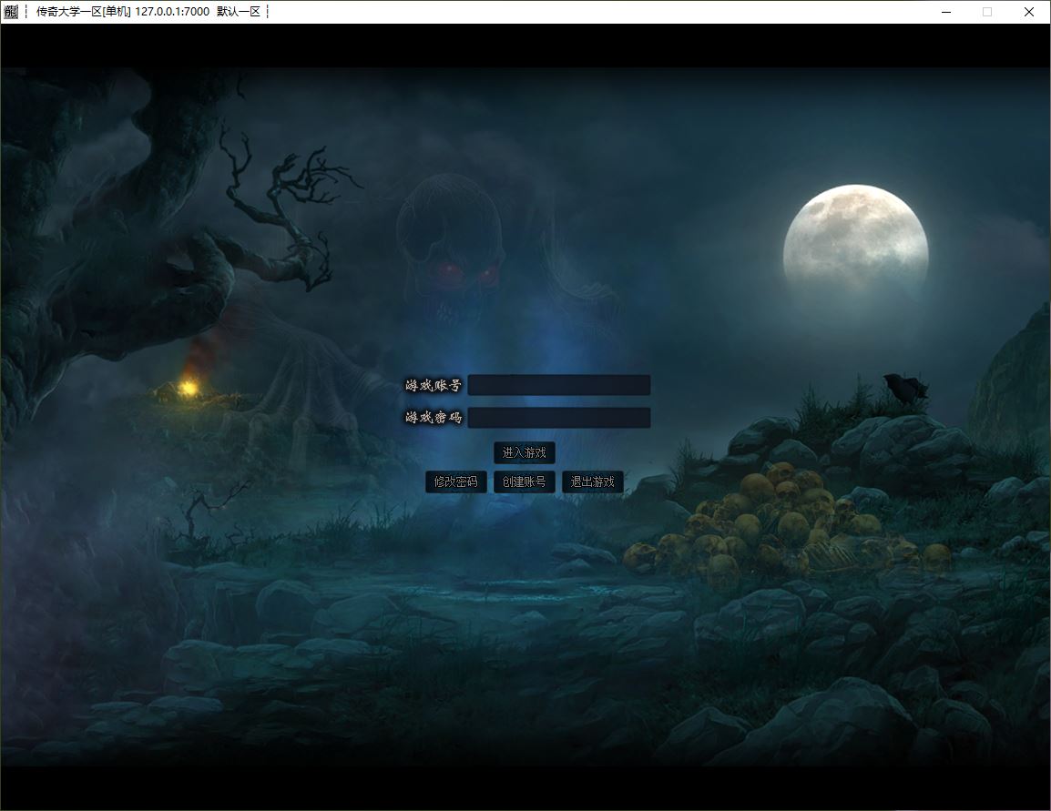The image size is (1051, 811).
Task: Close the game window
Action: coord(1029,12)
